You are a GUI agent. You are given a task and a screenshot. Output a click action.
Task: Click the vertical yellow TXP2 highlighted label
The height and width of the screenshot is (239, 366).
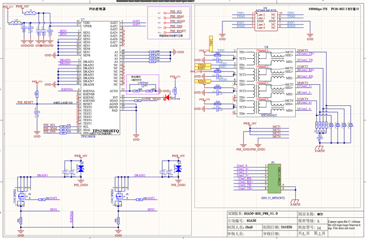(x=211, y=43)
